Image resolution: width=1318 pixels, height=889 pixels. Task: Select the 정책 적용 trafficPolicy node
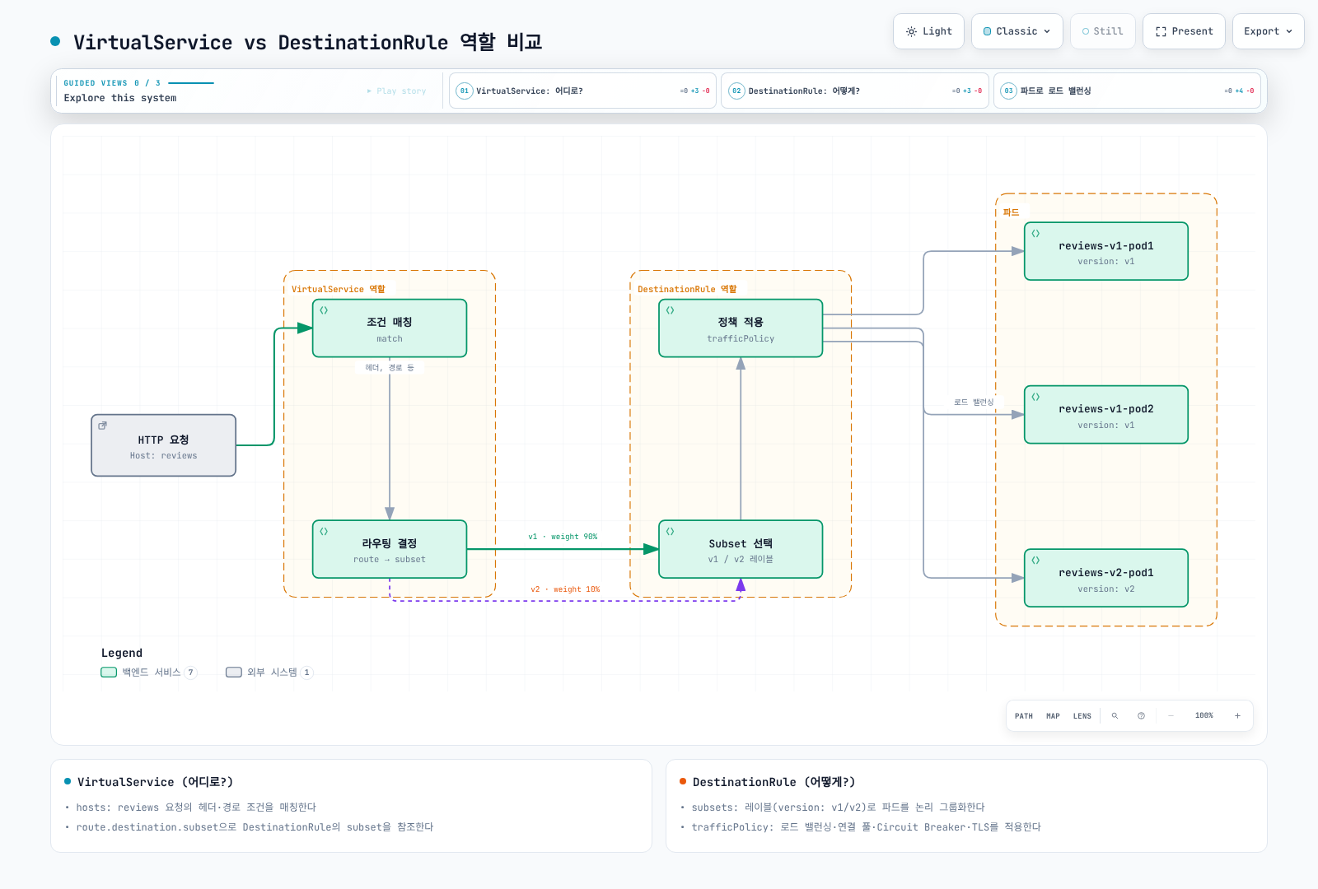741,328
